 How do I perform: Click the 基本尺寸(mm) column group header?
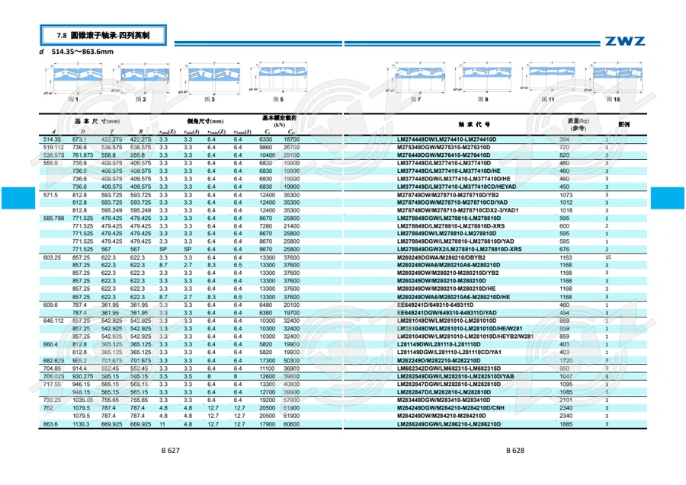(x=97, y=121)
